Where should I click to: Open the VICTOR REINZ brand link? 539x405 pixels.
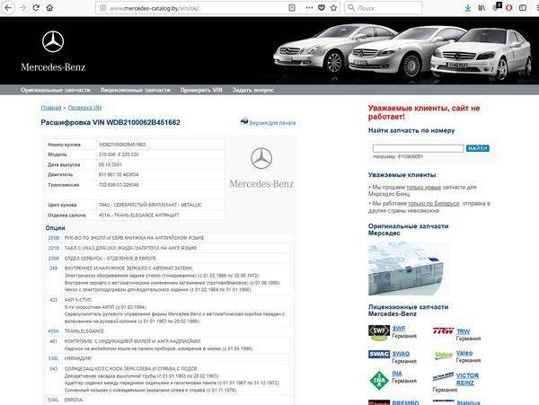[x=467, y=379]
